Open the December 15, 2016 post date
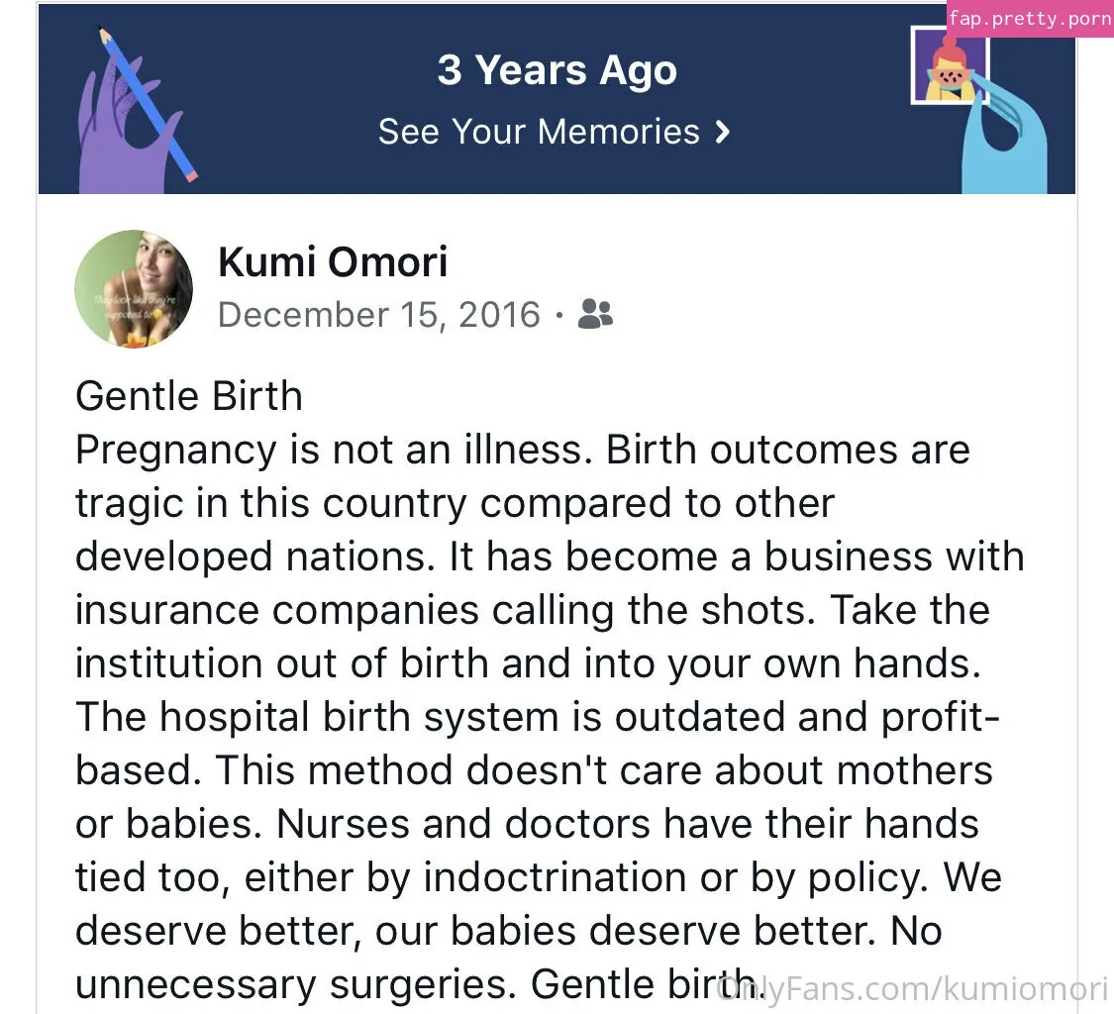The image size is (1114, 1014). (x=378, y=315)
